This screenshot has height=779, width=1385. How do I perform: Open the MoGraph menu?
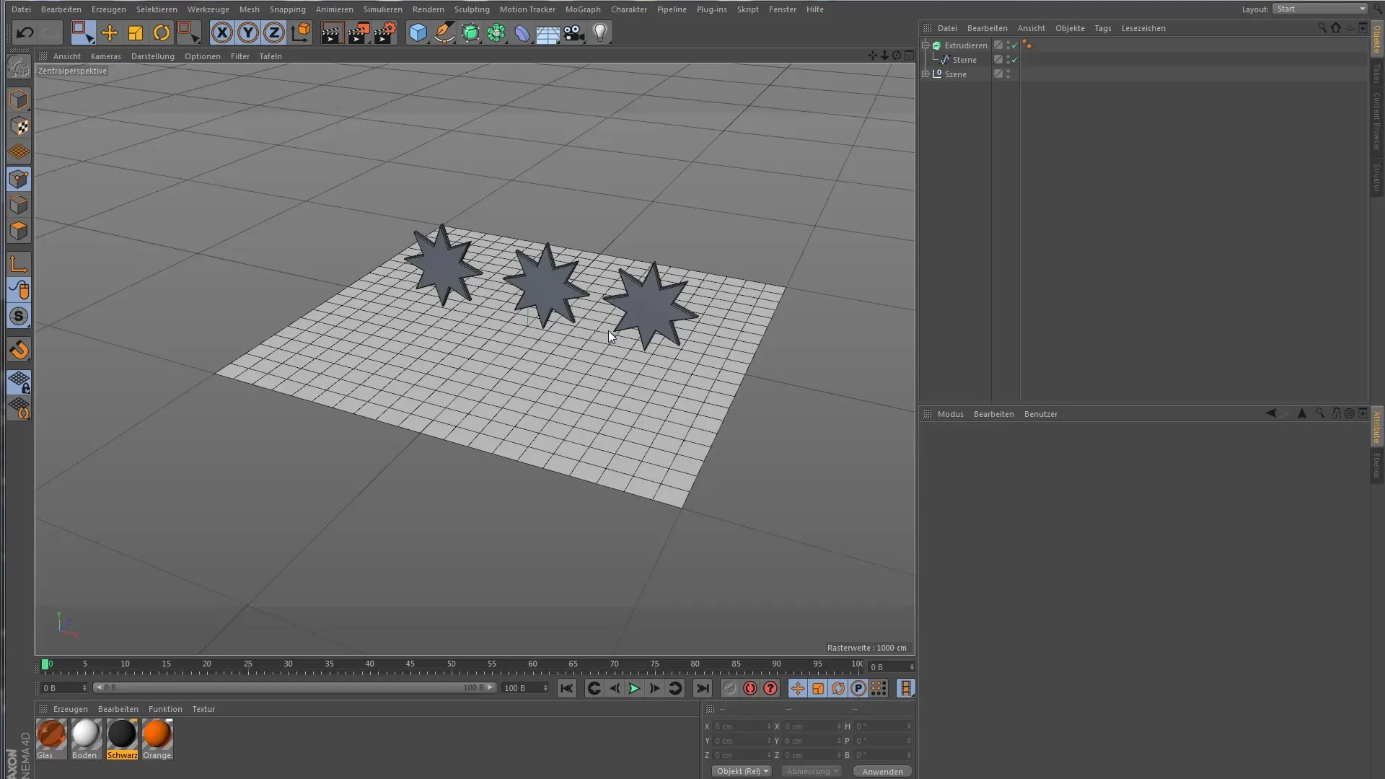(583, 9)
